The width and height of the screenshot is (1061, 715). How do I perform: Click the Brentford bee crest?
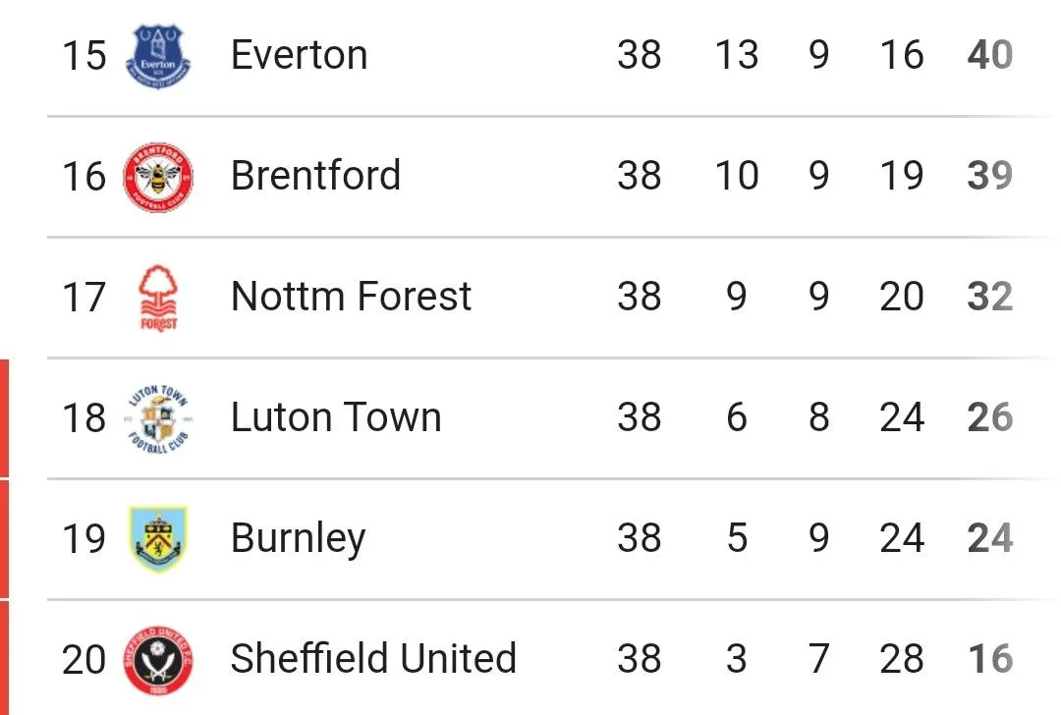point(158,177)
